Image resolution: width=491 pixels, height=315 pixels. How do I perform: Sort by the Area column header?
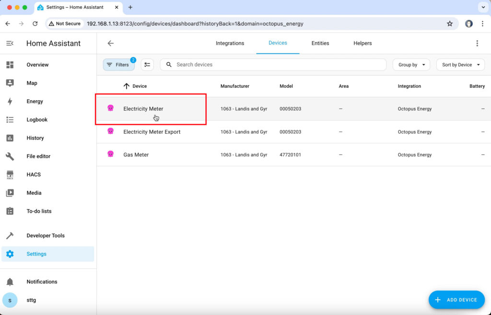click(x=343, y=86)
